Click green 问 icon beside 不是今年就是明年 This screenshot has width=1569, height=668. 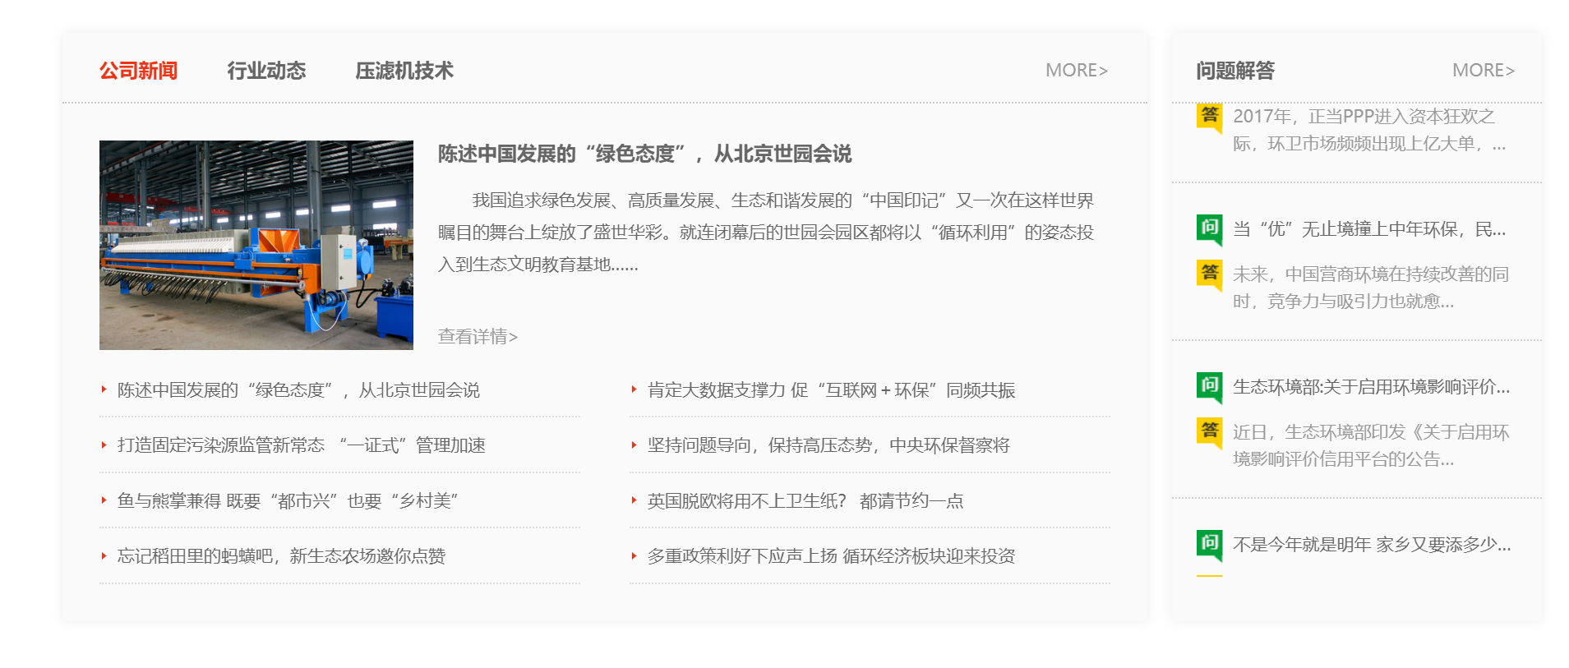click(1209, 543)
